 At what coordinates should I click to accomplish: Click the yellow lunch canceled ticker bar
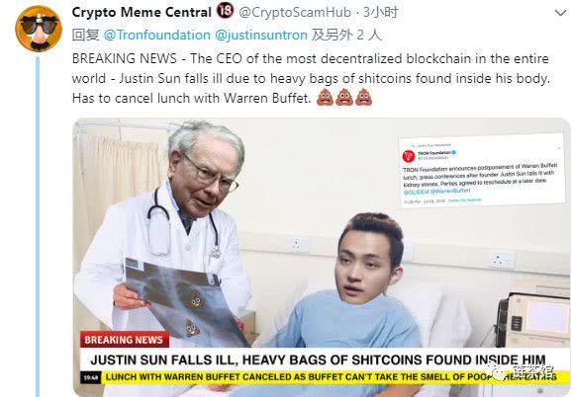(334, 377)
